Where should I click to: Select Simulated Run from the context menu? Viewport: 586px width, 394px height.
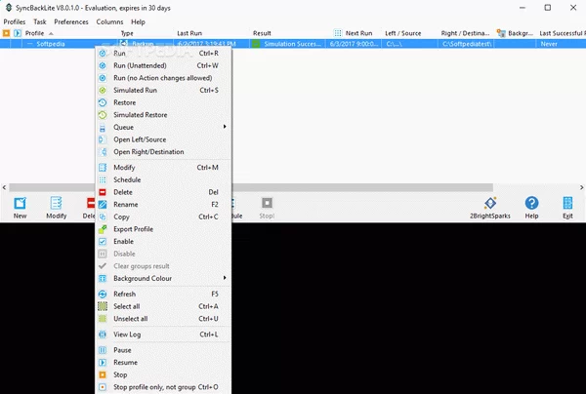click(135, 90)
